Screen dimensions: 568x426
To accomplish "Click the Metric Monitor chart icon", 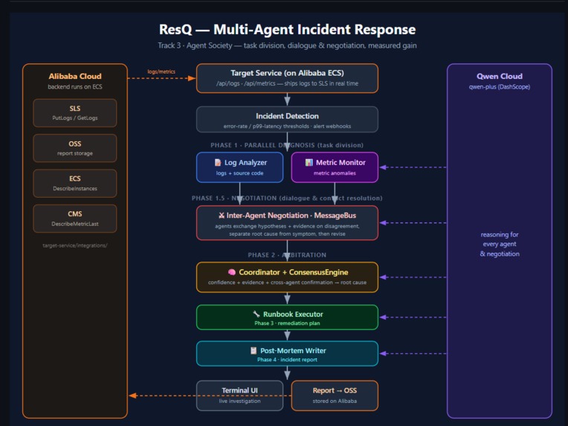I will (309, 162).
